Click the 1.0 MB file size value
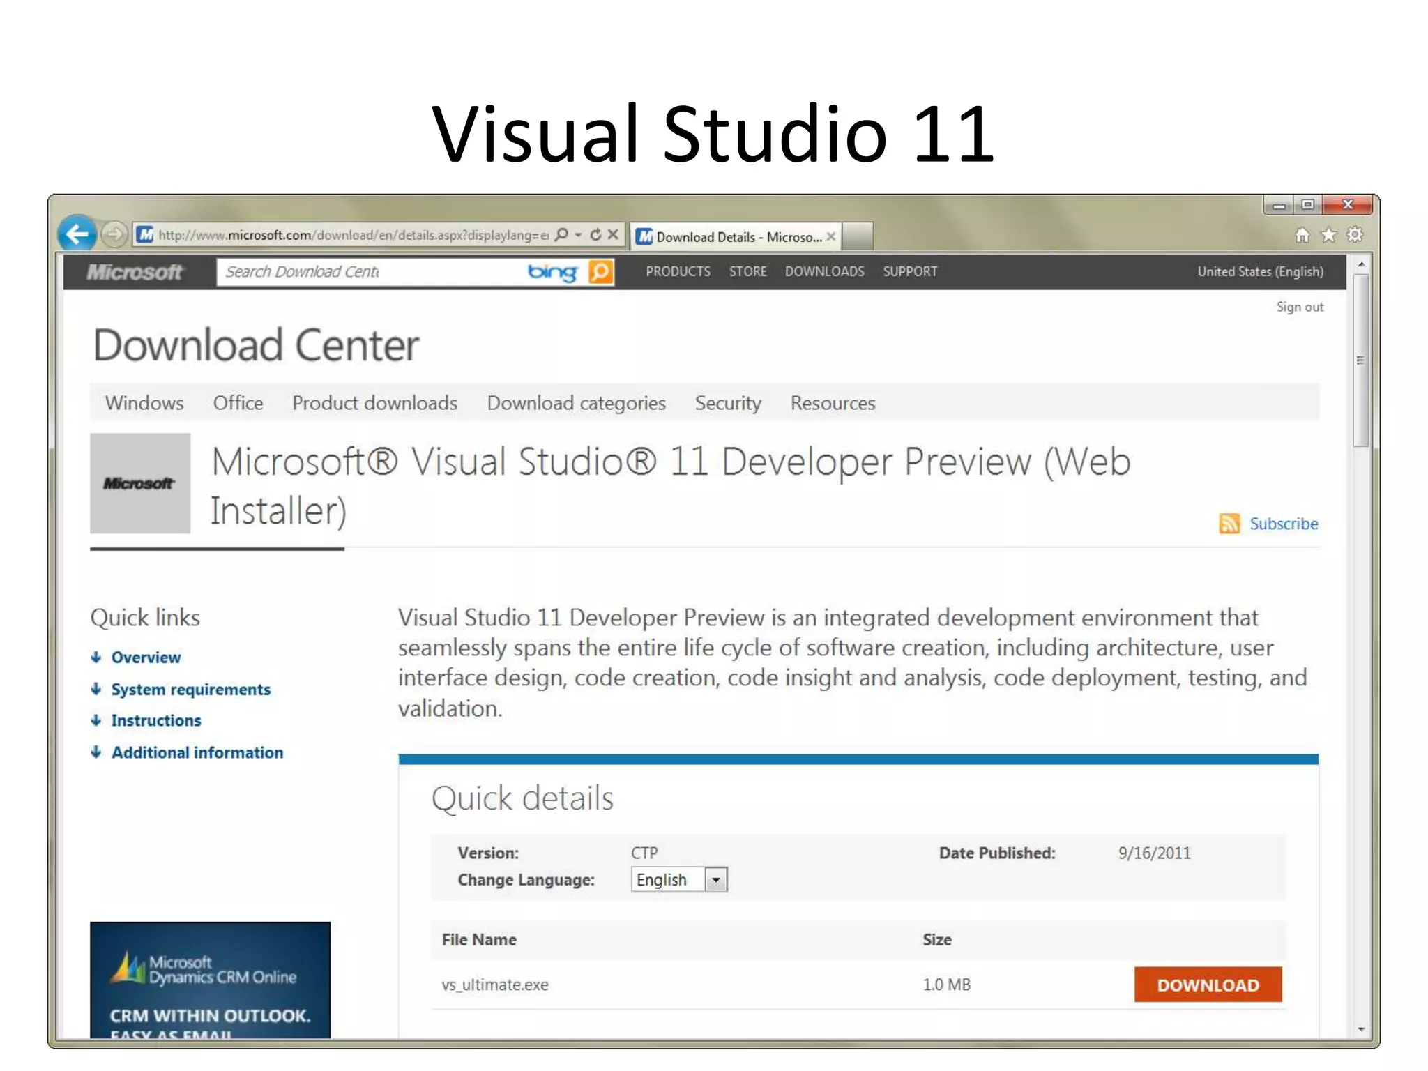This screenshot has height=1071, width=1428. (946, 985)
